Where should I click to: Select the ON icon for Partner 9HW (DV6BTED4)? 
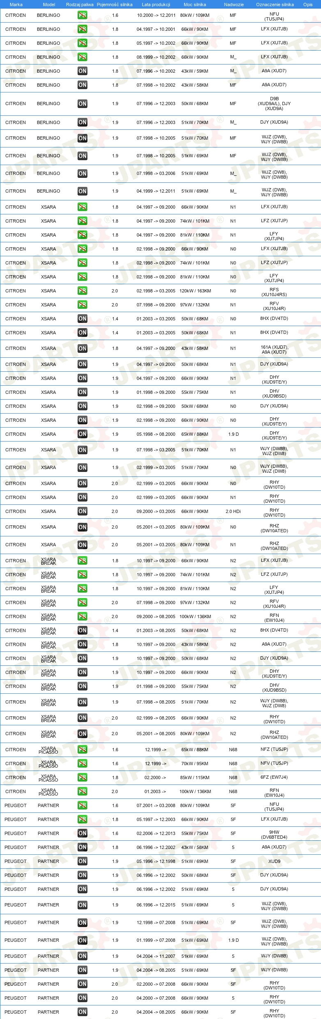pos(82,833)
